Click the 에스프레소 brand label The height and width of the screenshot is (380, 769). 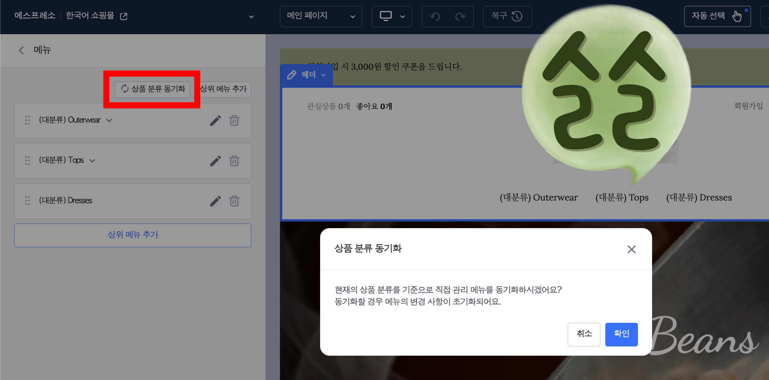pos(35,15)
